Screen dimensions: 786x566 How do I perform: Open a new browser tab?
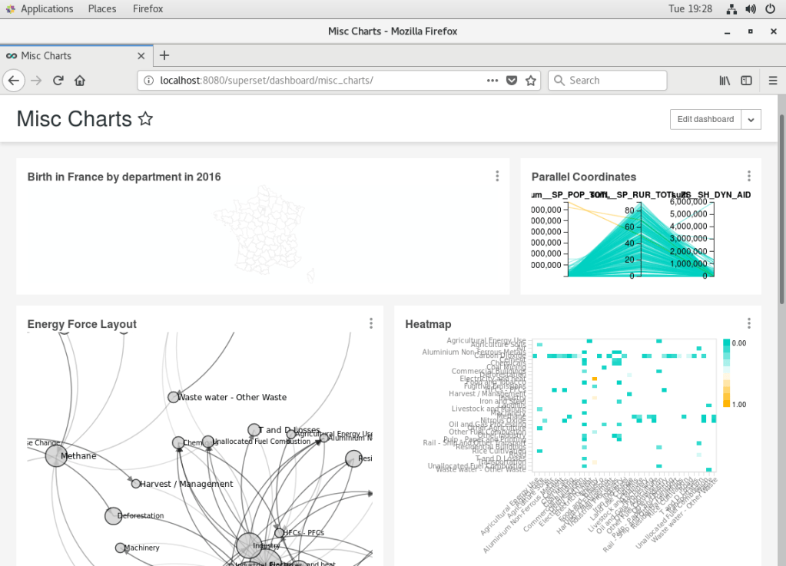click(164, 55)
